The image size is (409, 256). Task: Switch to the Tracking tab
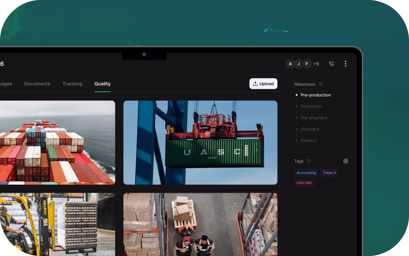[x=73, y=84]
